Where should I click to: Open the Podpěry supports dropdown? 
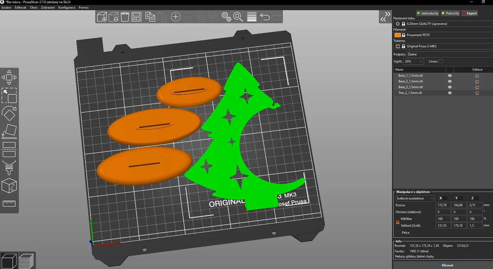[x=450, y=54]
